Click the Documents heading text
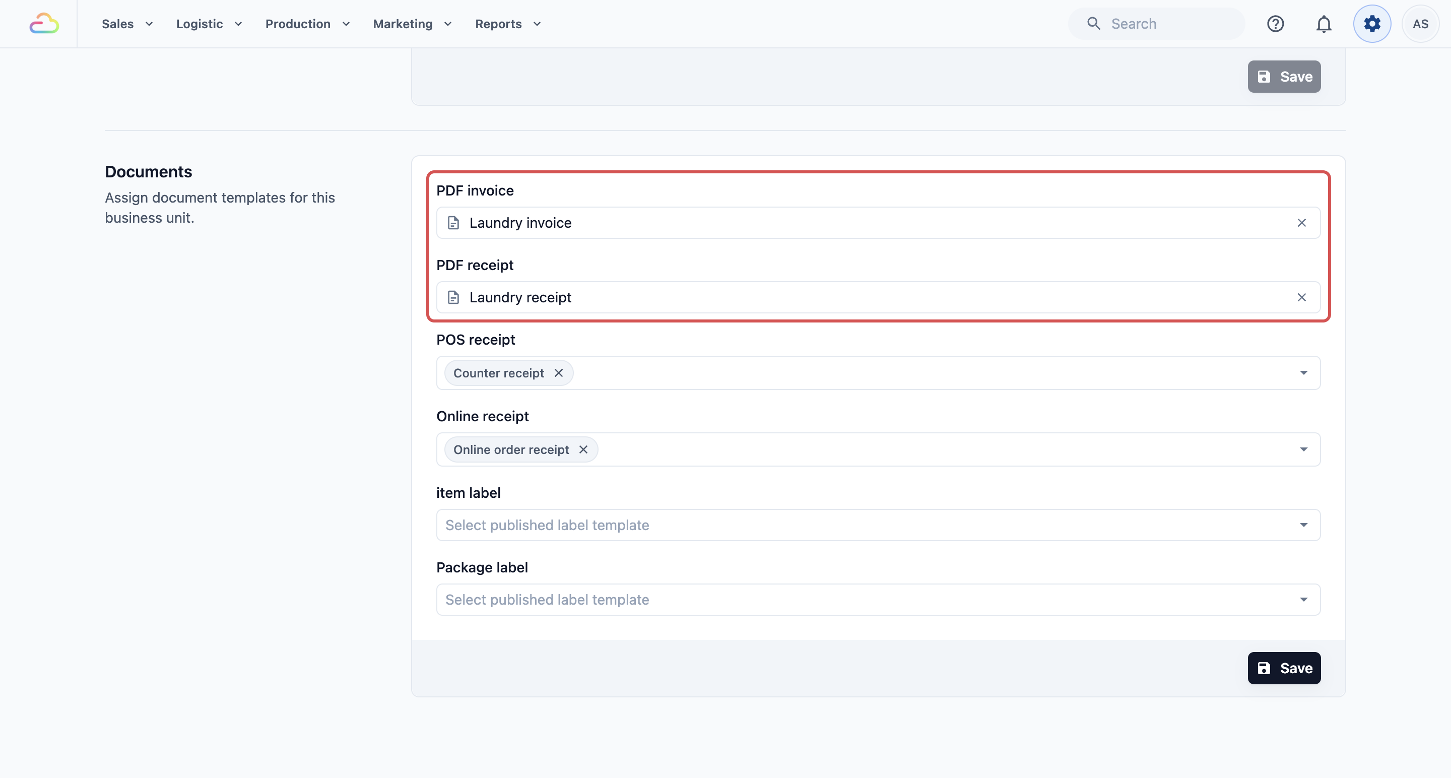1451x778 pixels. point(149,172)
